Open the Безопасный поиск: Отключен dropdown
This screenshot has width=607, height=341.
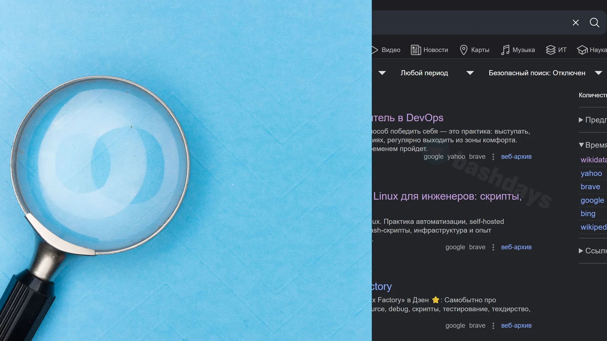(x=546, y=73)
